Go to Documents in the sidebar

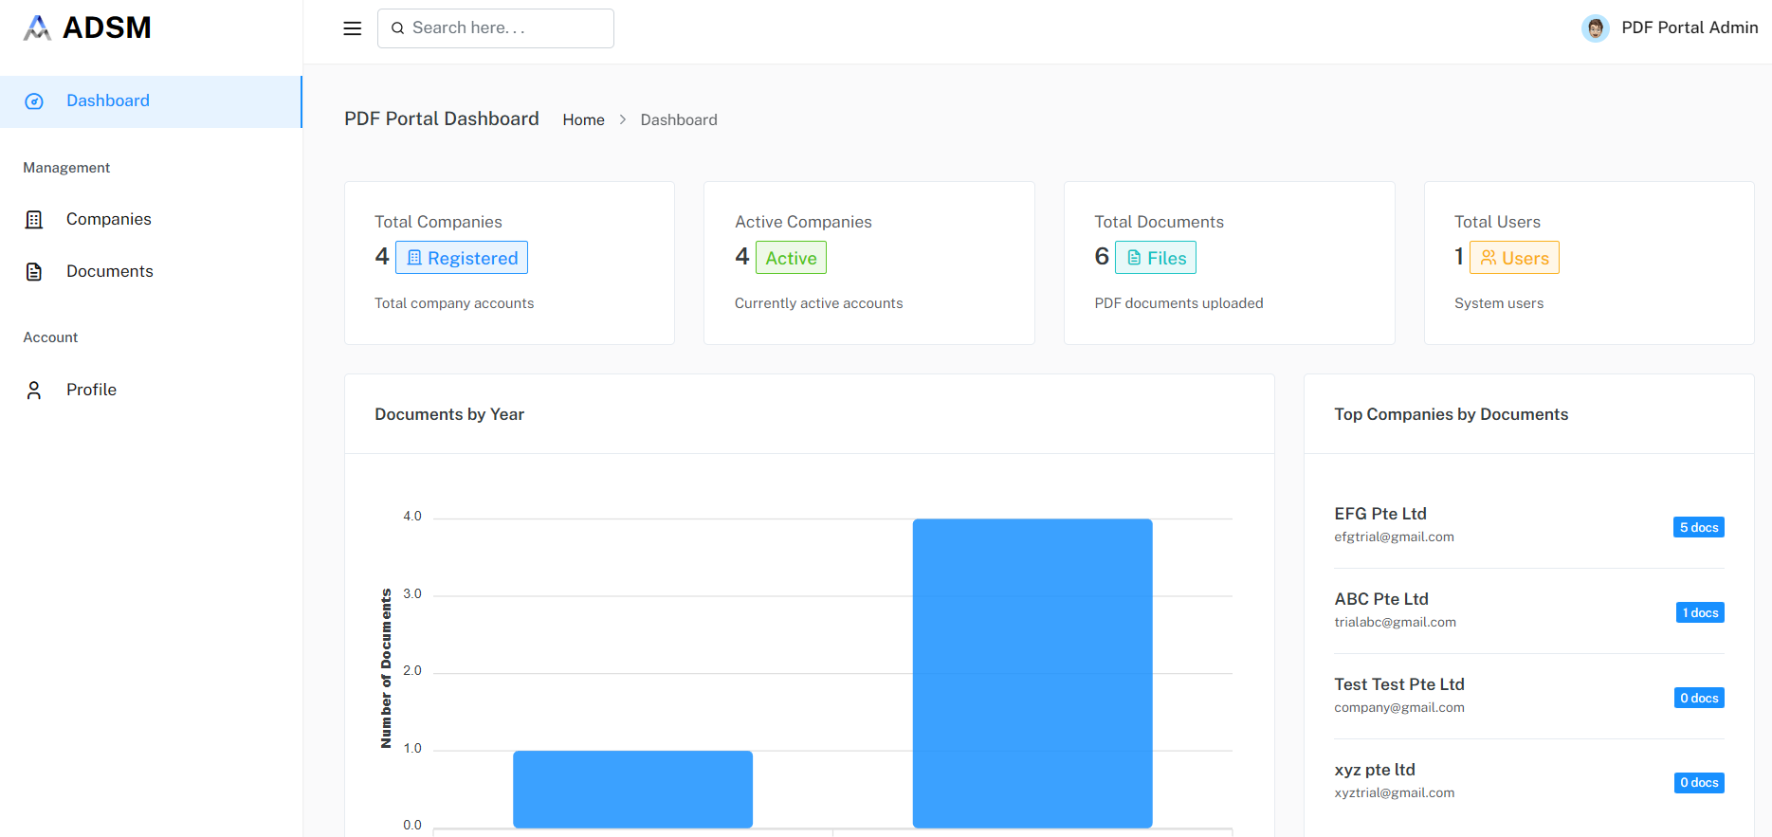109,271
